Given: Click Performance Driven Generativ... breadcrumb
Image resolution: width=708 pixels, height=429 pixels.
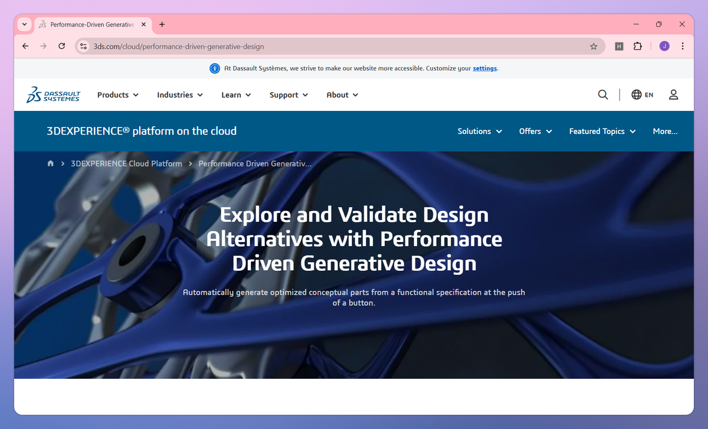Looking at the screenshot, I should click(x=255, y=163).
